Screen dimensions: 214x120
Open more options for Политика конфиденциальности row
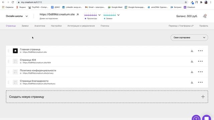pos(200,72)
